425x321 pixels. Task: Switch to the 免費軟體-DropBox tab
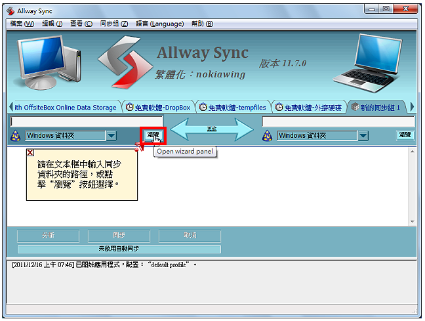pyautogui.click(x=159, y=108)
